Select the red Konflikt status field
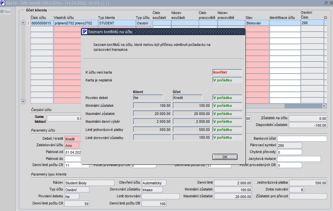The image size is (333, 211). (227, 72)
